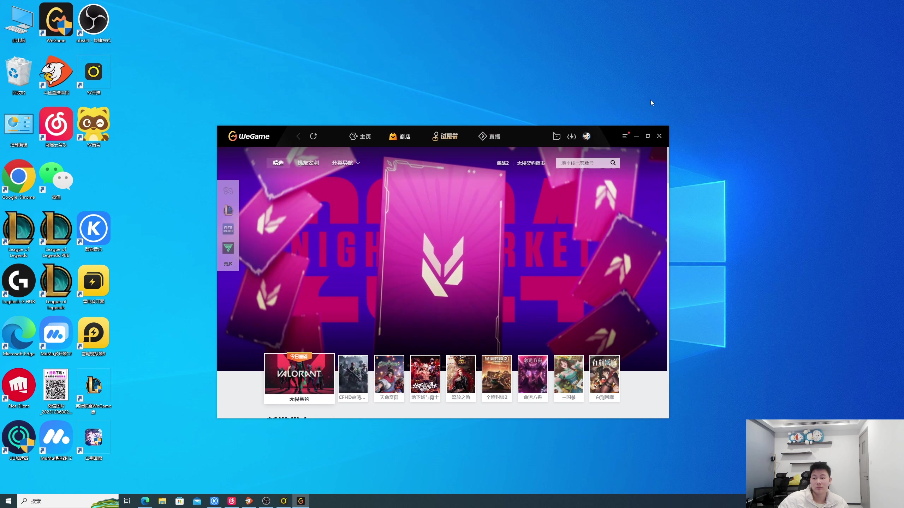Focus the store search input field
This screenshot has height=508, width=904.
click(583, 163)
